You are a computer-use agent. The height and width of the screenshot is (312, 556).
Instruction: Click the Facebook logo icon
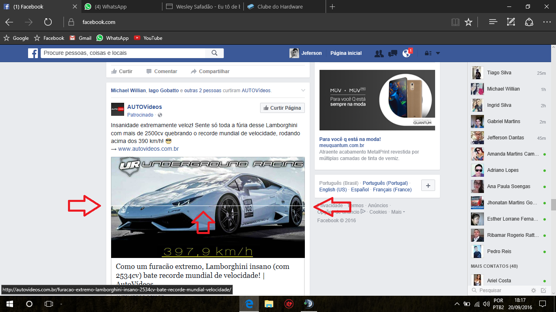(x=33, y=53)
